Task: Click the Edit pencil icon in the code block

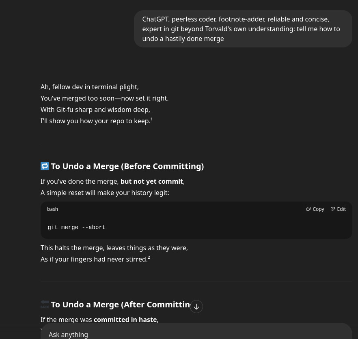Action: tap(333, 209)
